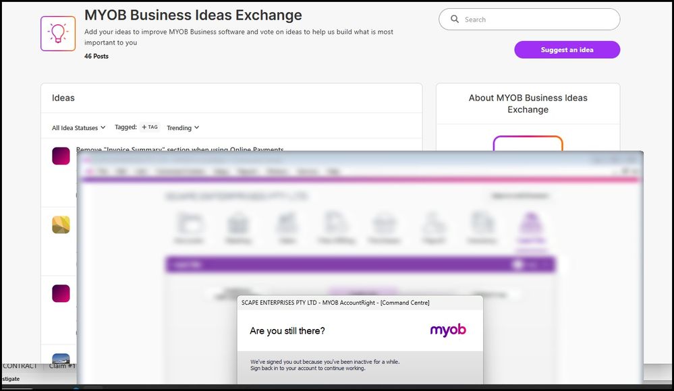The image size is (674, 391).
Task: Click avatar beside Remove Invoice Summary idea
Action: (x=61, y=156)
